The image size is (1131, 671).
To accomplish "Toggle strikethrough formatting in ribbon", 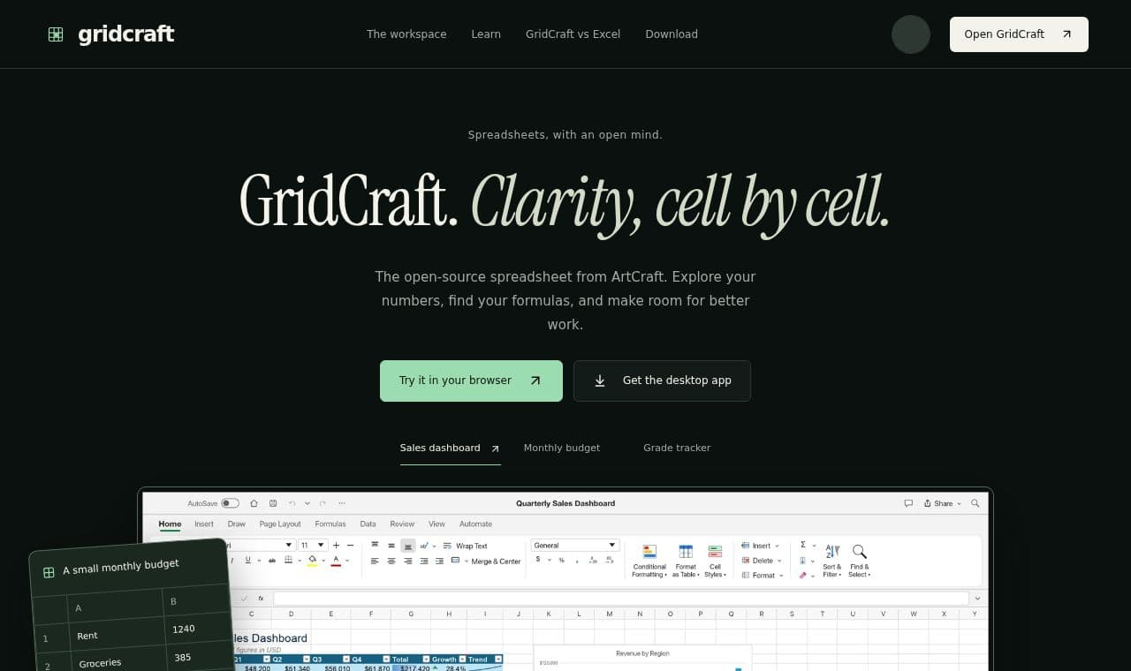I will click(x=272, y=561).
